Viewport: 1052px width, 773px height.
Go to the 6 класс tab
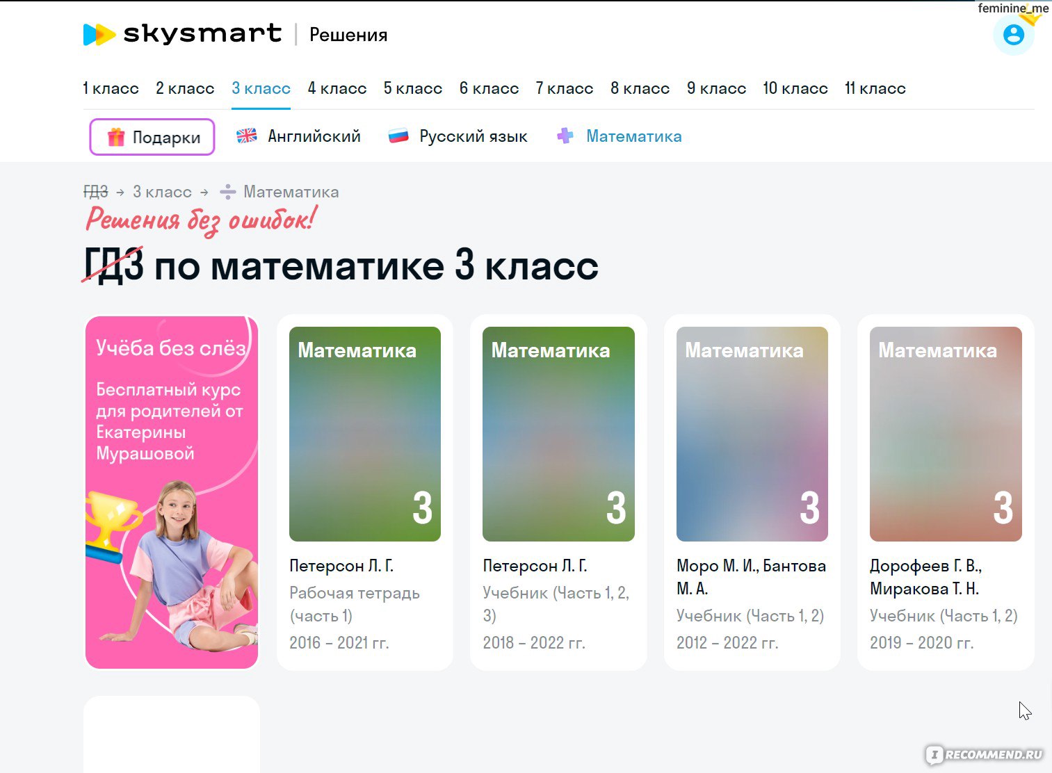click(489, 88)
